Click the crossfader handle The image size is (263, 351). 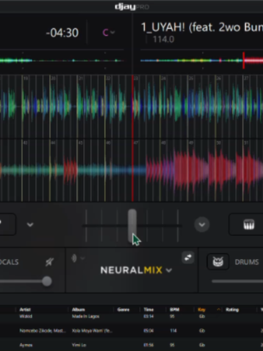point(132,226)
